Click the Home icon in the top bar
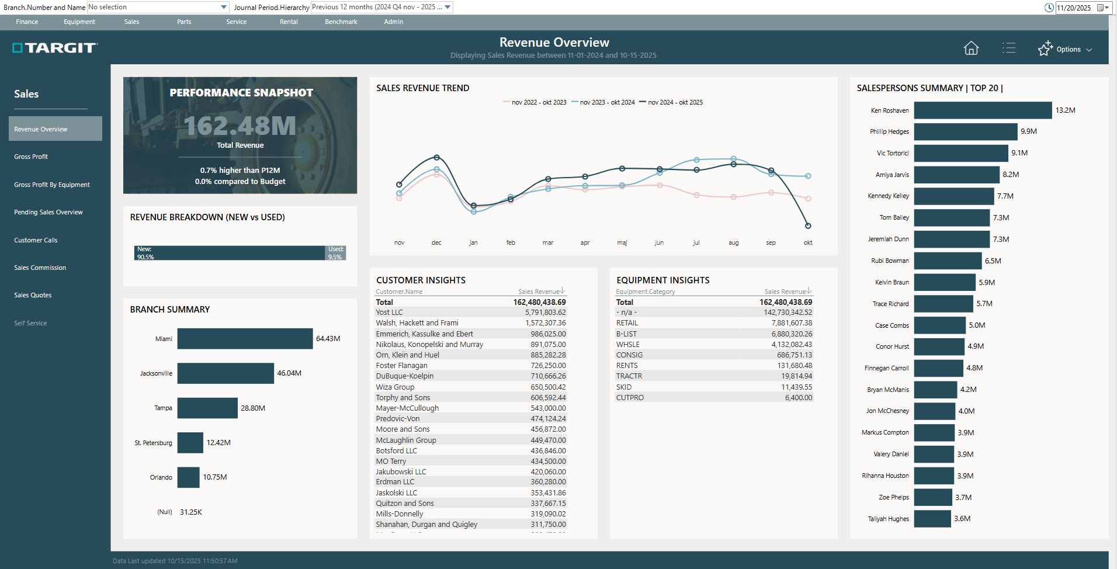This screenshot has width=1117, height=569. click(x=970, y=48)
